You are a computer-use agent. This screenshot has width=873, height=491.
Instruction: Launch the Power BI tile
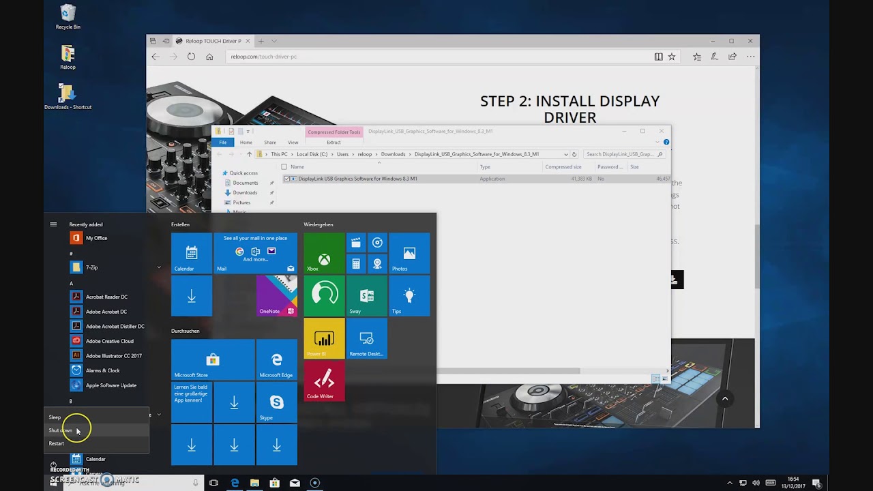point(324,338)
